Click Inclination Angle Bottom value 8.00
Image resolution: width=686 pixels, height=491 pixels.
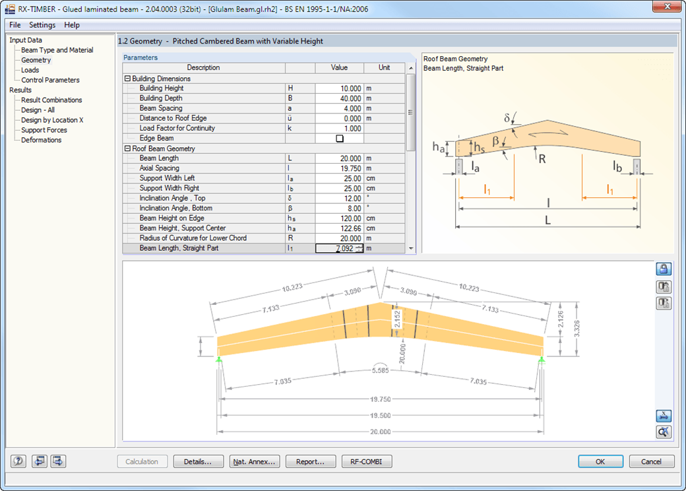click(x=339, y=209)
